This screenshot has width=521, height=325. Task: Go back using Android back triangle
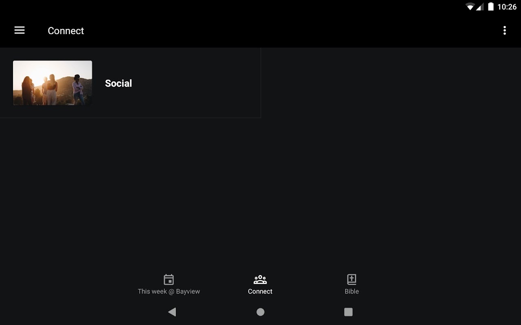coord(172,312)
